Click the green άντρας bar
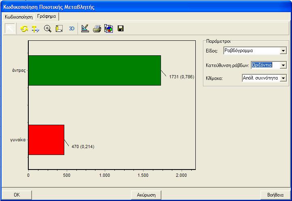Screen dimensions: 292x201 (95, 70)
